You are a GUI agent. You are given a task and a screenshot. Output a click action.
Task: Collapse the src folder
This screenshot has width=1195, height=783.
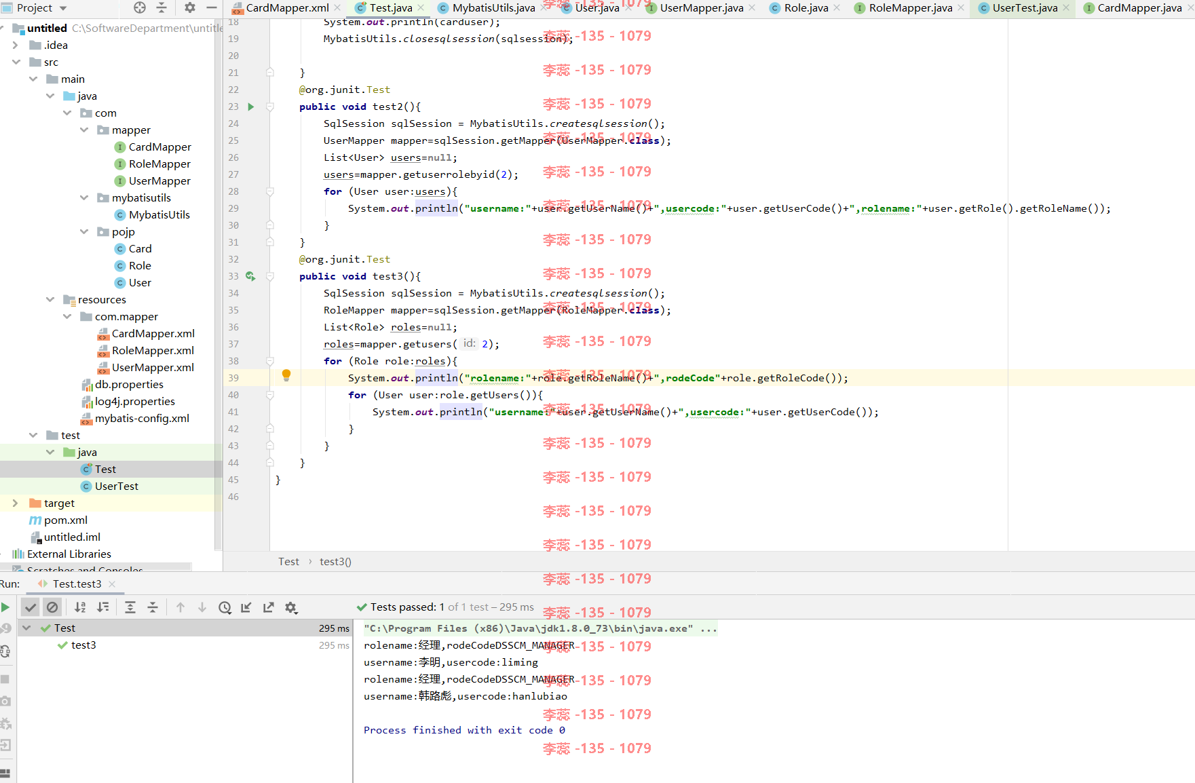(x=16, y=62)
